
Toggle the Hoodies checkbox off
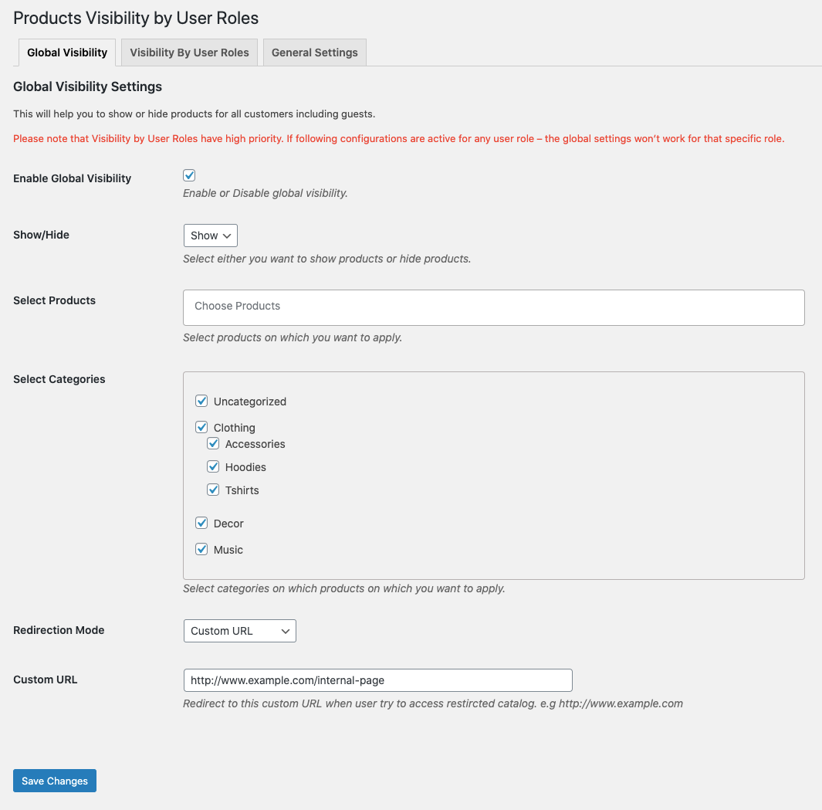point(213,466)
